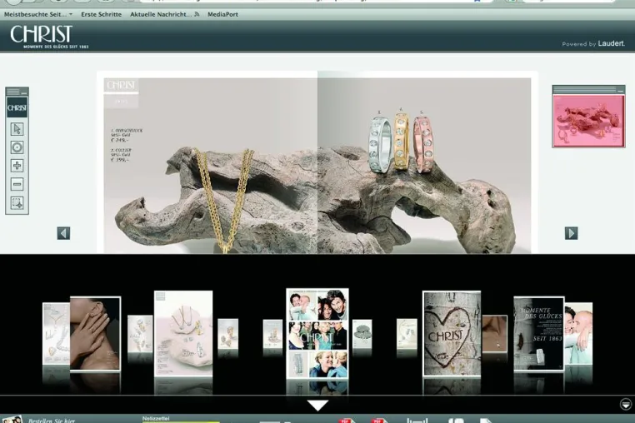This screenshot has height=423, width=635.
Task: Open Meistbesuchte Seiten bookmark dropdown
Action: coord(38,14)
